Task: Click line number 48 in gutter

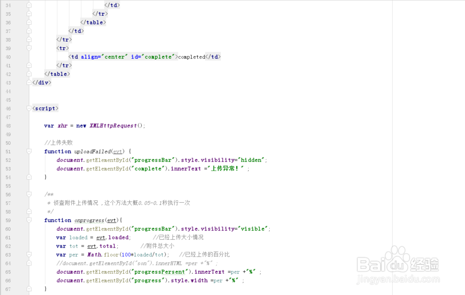Action: (x=8, y=126)
